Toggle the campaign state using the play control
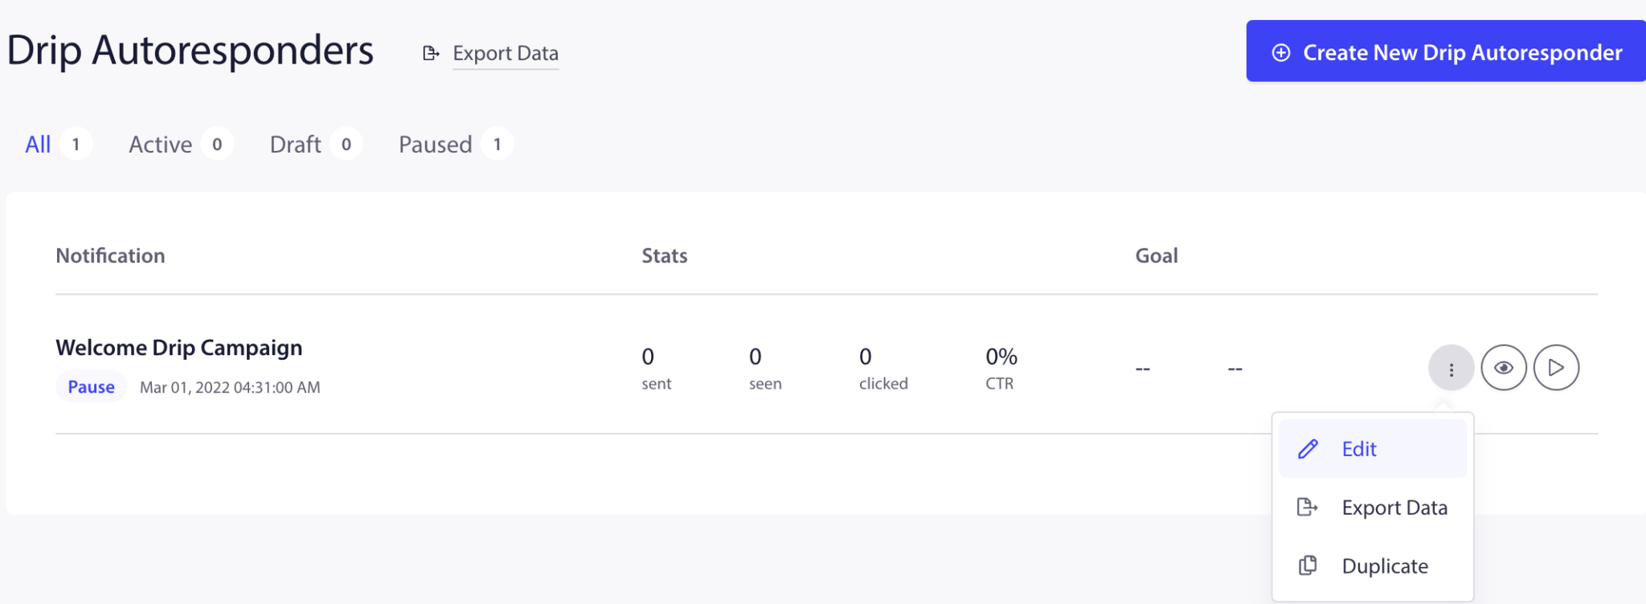 [1557, 367]
